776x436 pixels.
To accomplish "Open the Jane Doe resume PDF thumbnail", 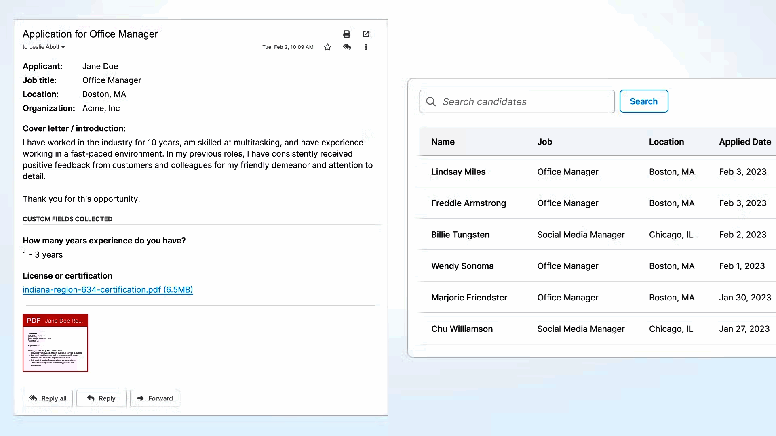I will (x=55, y=343).
